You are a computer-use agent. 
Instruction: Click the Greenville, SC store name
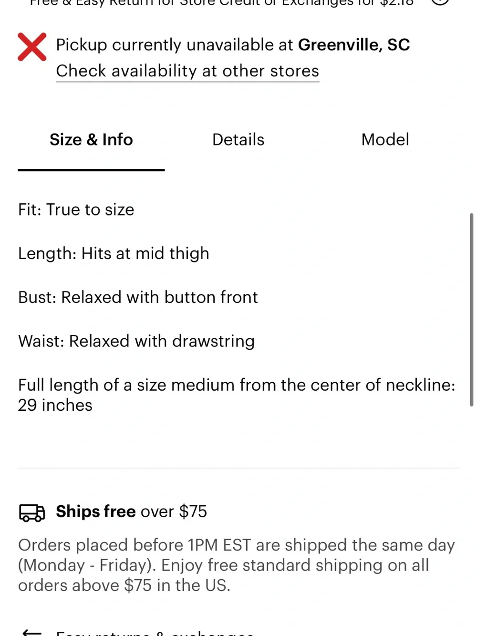[354, 45]
